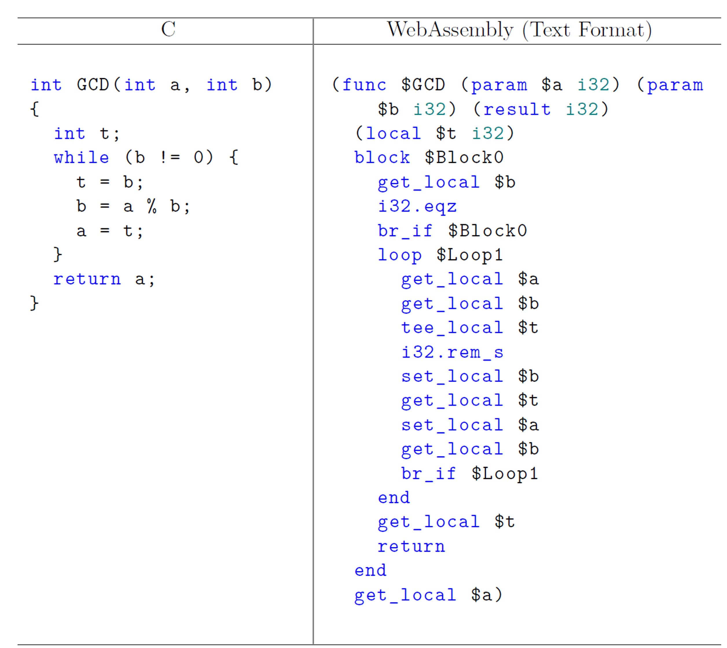The width and height of the screenshot is (727, 648).
Task: Click the 'set_local $b' instruction
Action: pyautogui.click(x=470, y=376)
